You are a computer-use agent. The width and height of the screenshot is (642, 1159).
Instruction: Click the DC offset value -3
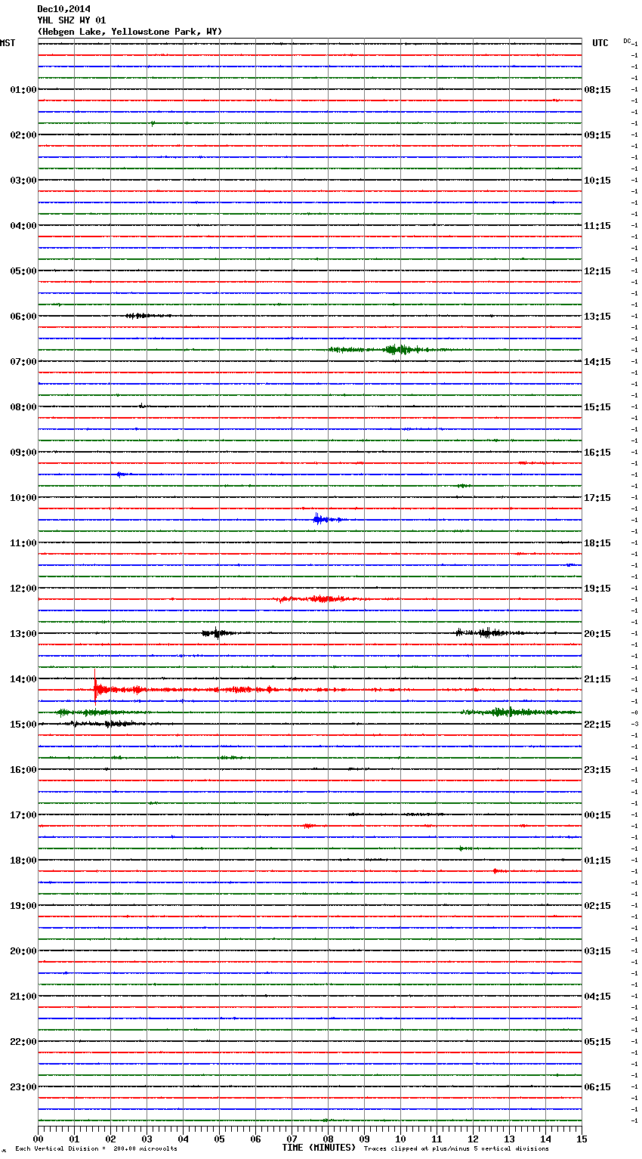click(x=635, y=725)
